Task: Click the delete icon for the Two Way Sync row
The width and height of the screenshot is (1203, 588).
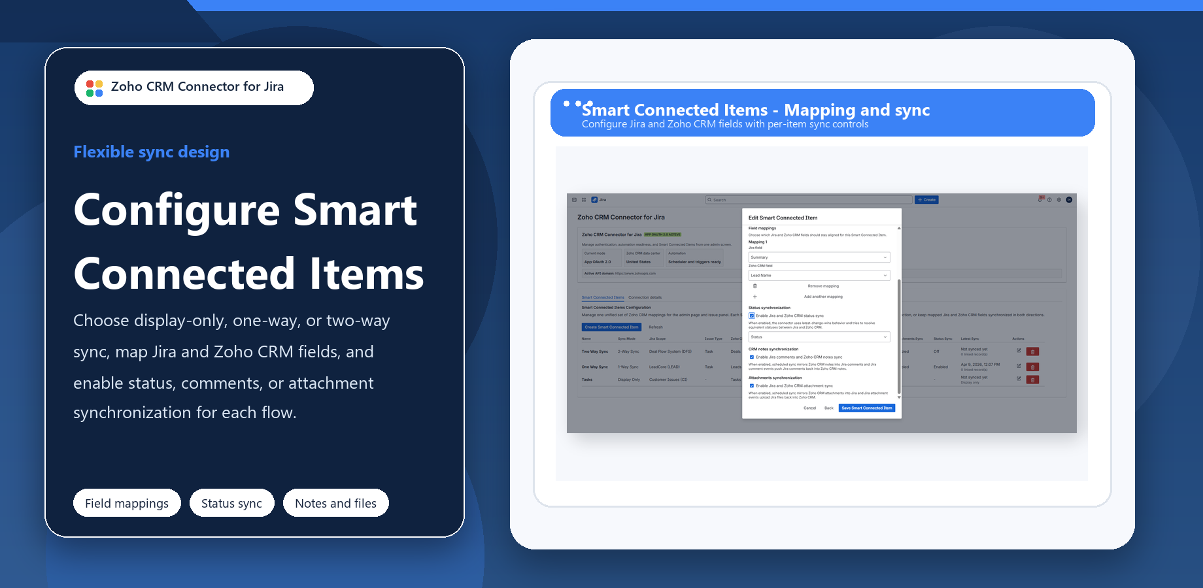Action: click(1032, 351)
